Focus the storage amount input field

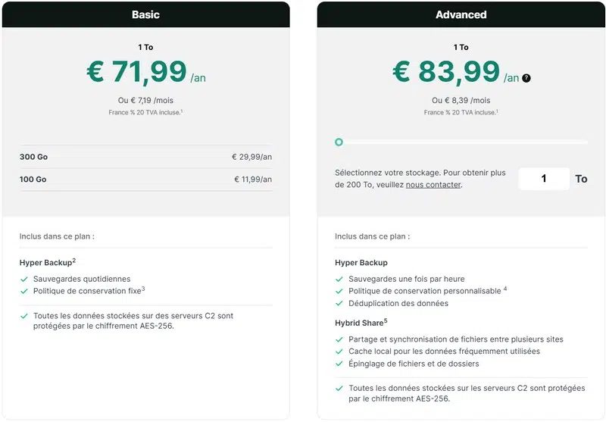coord(544,179)
